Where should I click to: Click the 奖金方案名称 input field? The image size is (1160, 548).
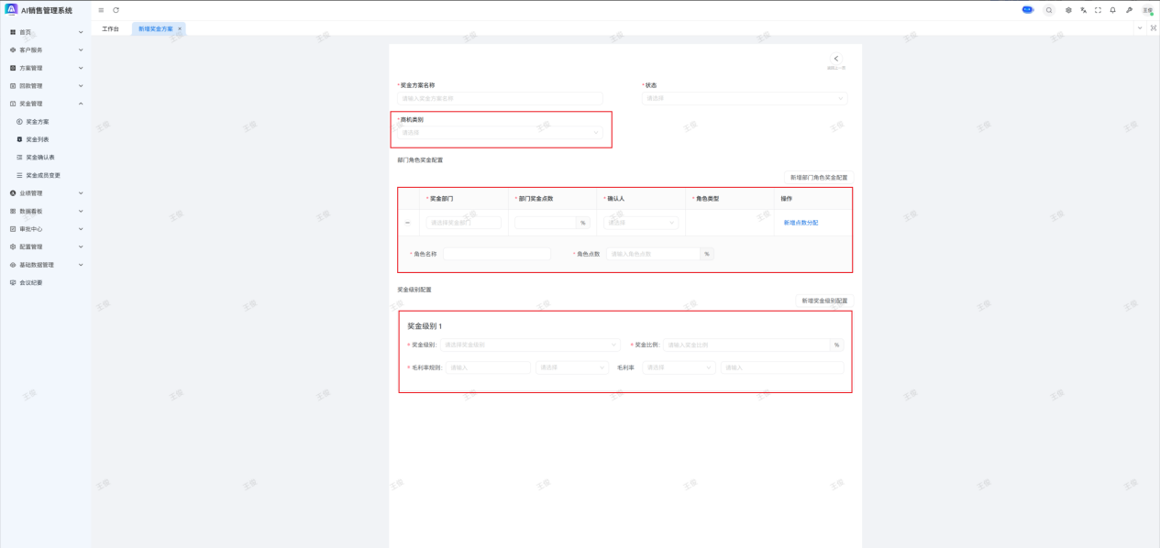pyautogui.click(x=500, y=98)
